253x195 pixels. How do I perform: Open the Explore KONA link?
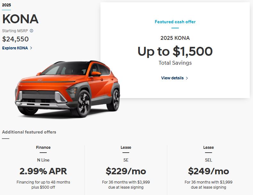[x=15, y=48]
